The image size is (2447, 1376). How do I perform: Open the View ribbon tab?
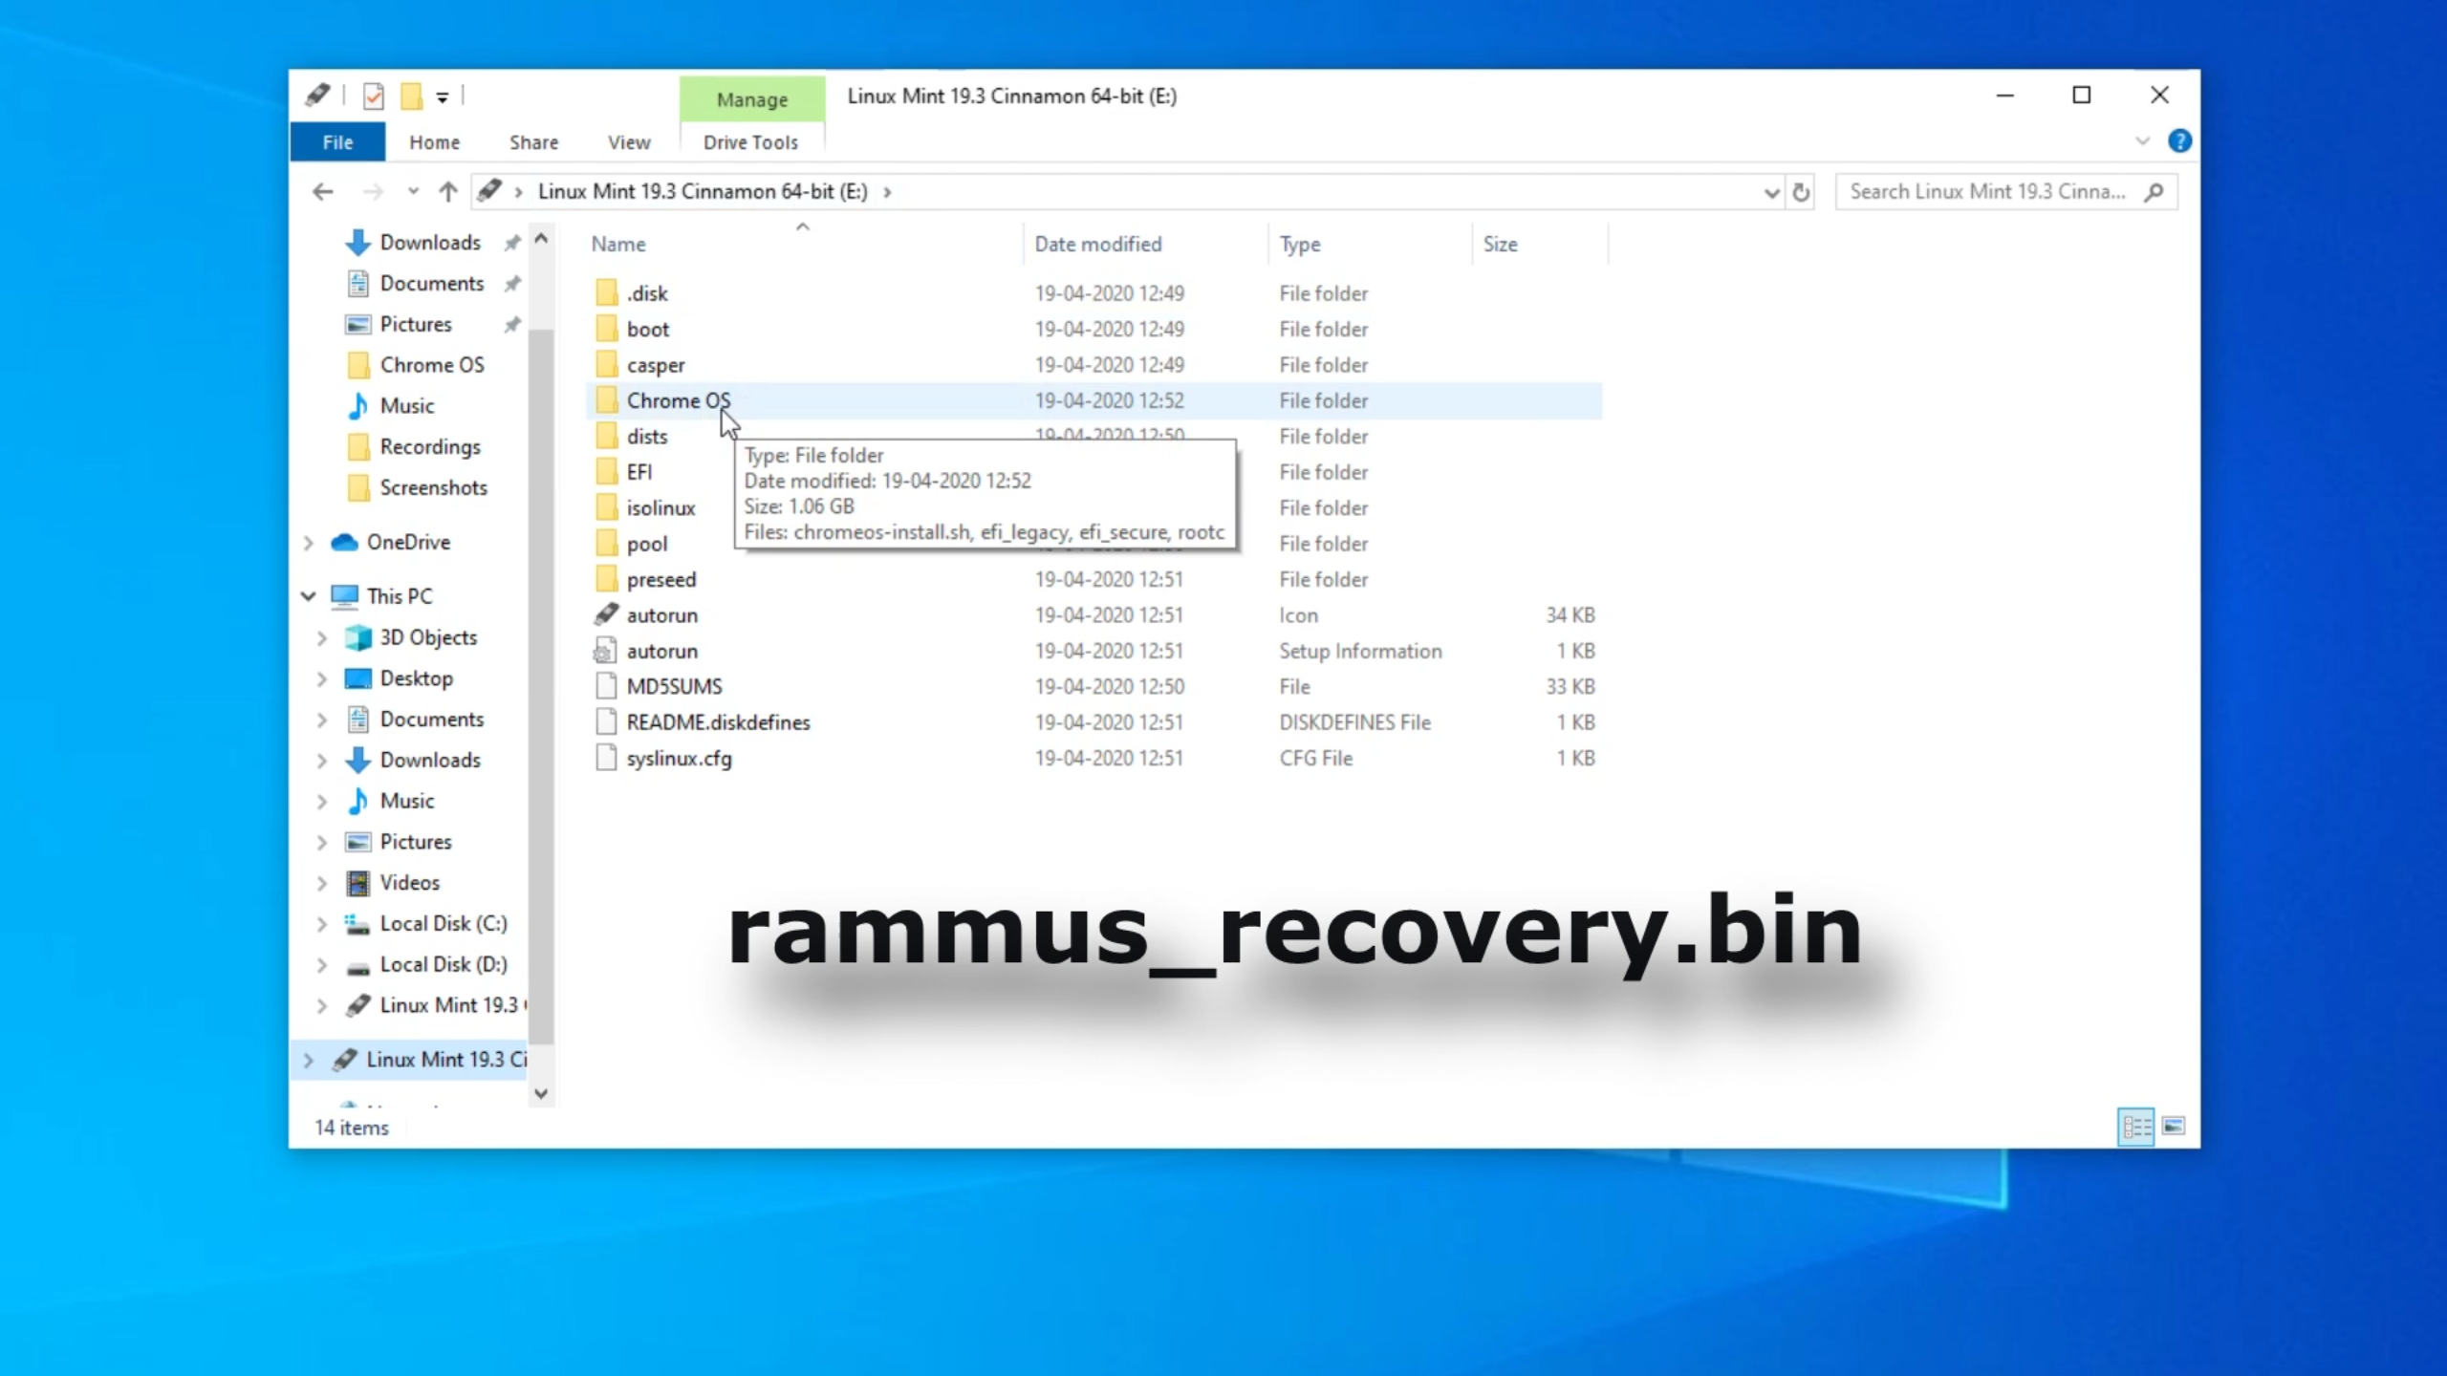tap(629, 142)
